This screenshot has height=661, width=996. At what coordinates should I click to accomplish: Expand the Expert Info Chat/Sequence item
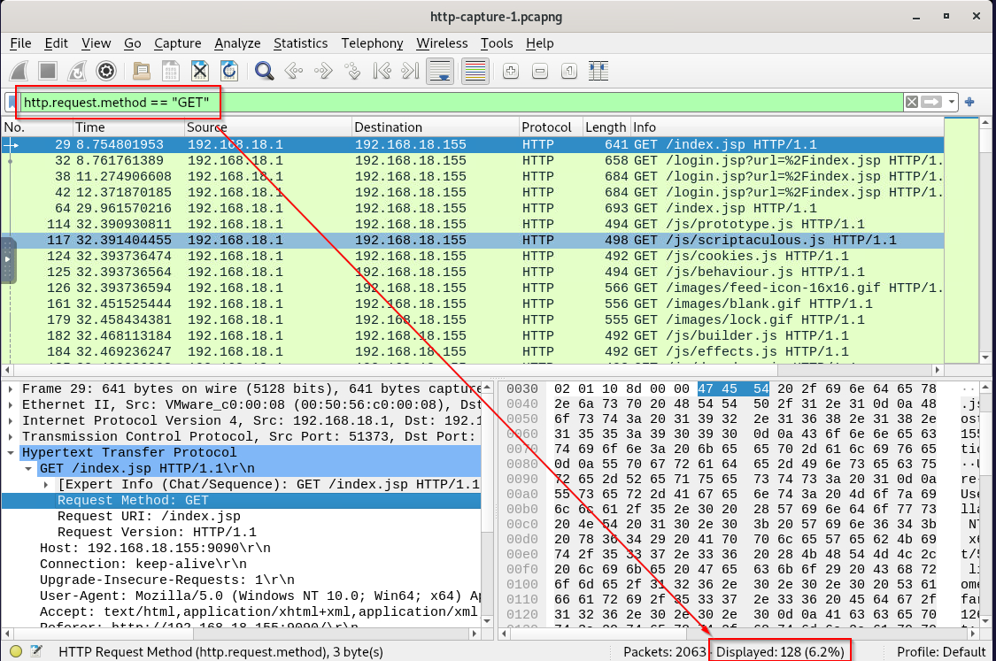coord(46,485)
